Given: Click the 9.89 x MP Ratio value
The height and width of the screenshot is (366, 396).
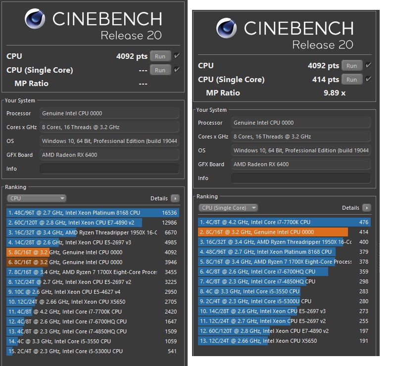Looking at the screenshot, I should click(335, 92).
